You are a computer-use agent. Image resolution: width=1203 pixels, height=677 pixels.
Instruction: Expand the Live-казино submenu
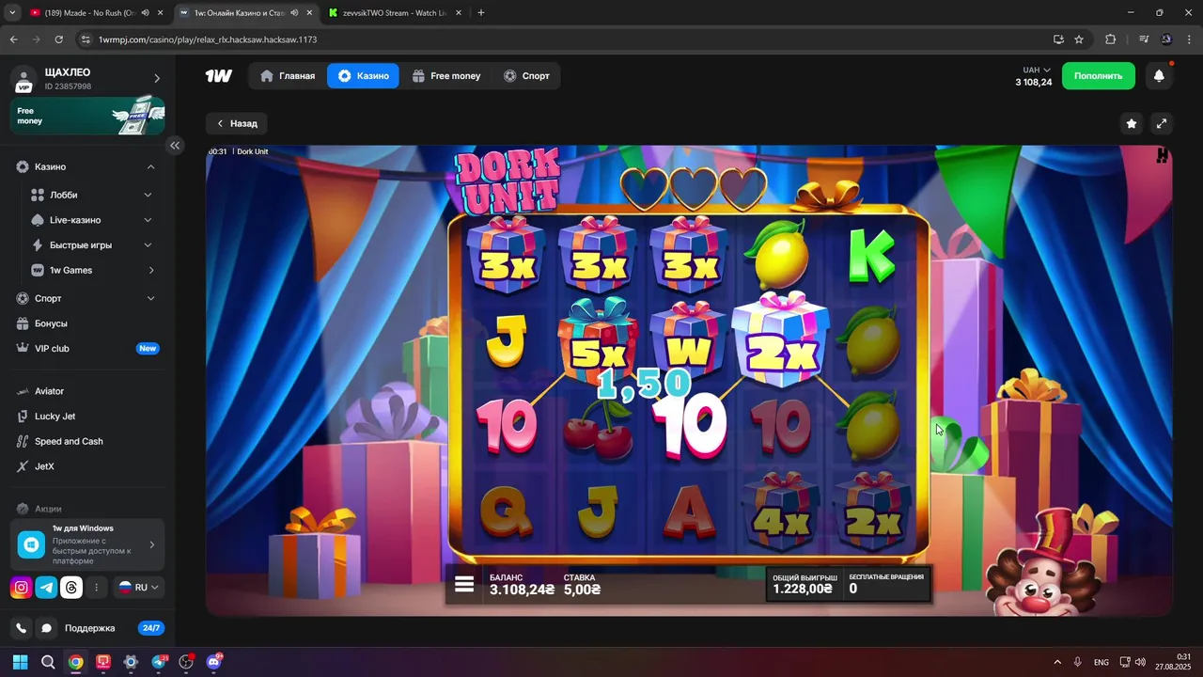[148, 220]
